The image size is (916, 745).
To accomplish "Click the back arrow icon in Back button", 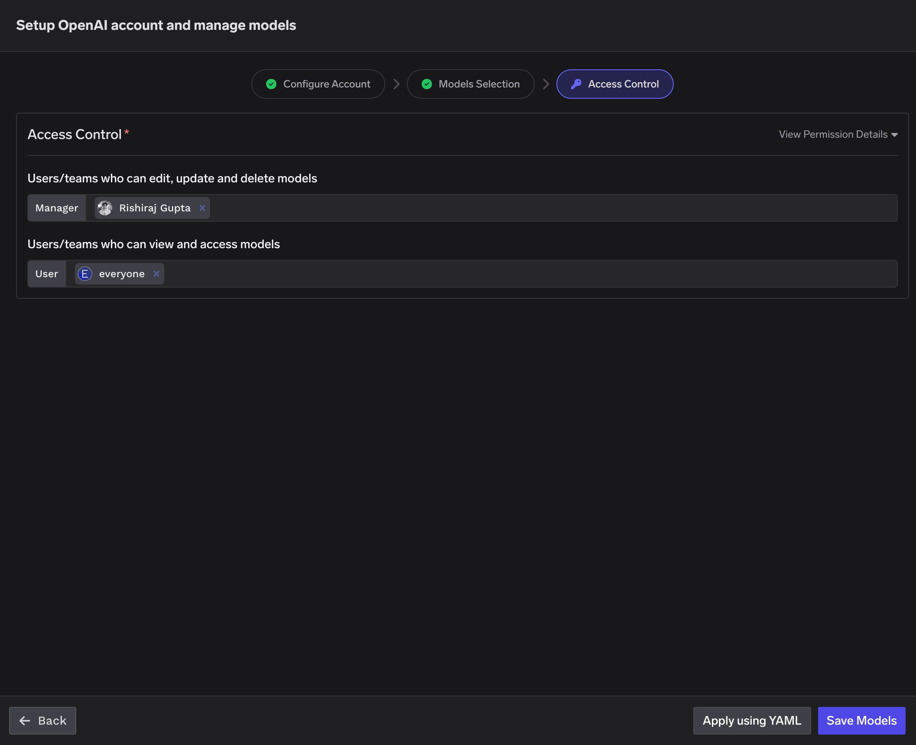I will (x=25, y=720).
